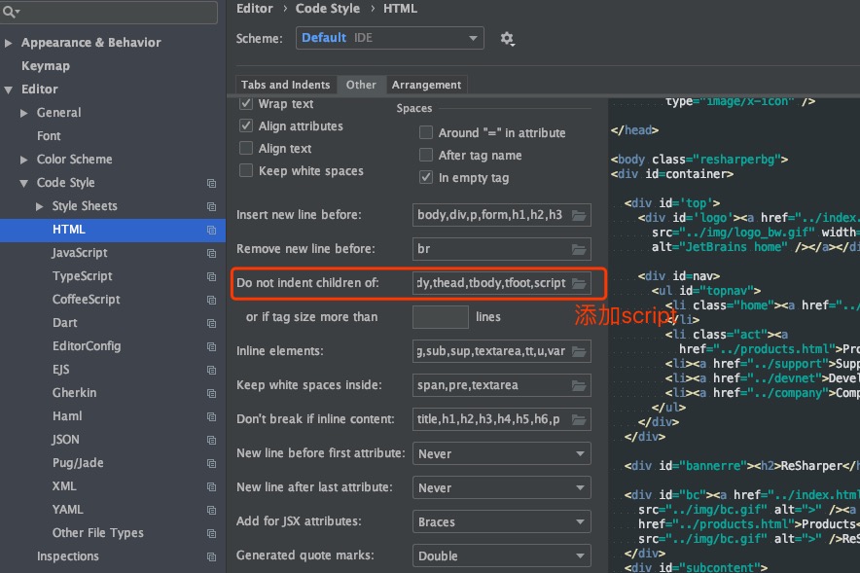Click copy-settings icon beside Gherkin
This screenshot has width=860, height=573.
pyautogui.click(x=211, y=393)
